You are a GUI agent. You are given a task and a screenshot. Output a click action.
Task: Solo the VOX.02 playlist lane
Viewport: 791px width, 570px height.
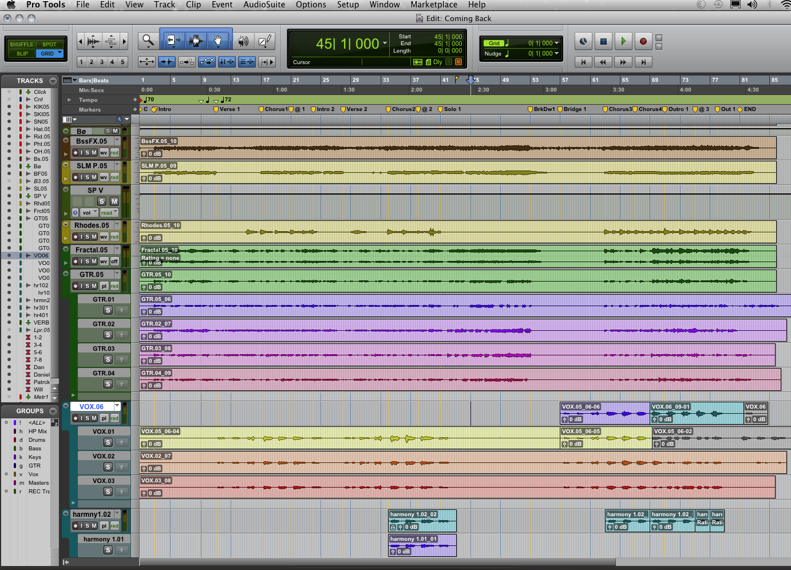(108, 467)
